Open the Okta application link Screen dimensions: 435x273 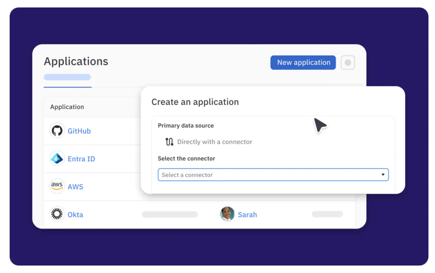[75, 215]
